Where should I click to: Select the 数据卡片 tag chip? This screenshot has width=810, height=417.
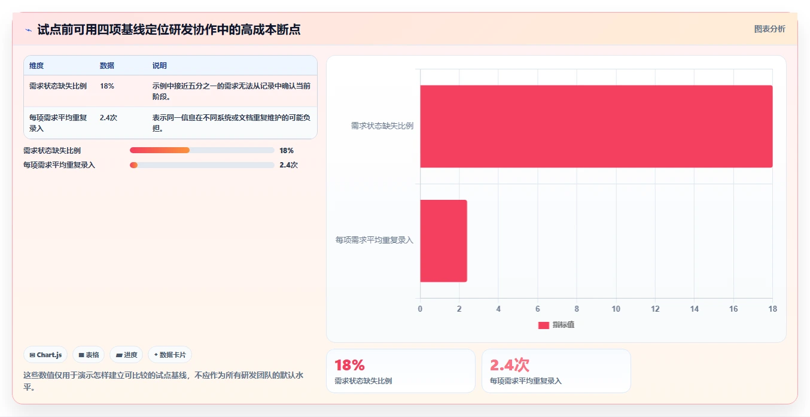click(170, 355)
